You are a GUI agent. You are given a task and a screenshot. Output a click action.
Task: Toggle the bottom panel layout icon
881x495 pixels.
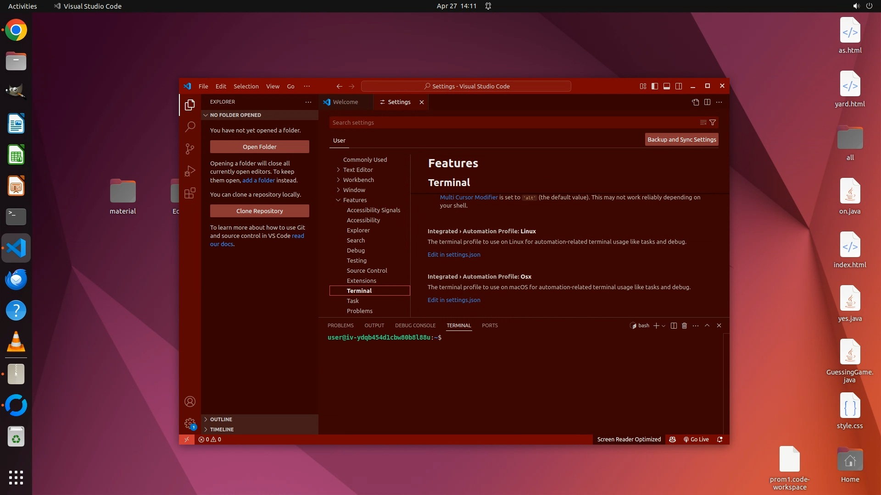667,86
